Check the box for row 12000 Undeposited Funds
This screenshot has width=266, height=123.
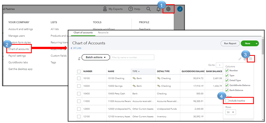click(79, 109)
